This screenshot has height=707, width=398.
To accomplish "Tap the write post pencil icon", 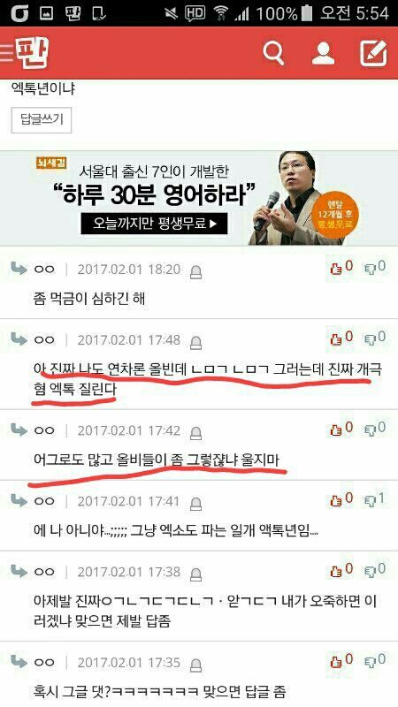I will [x=373, y=53].
